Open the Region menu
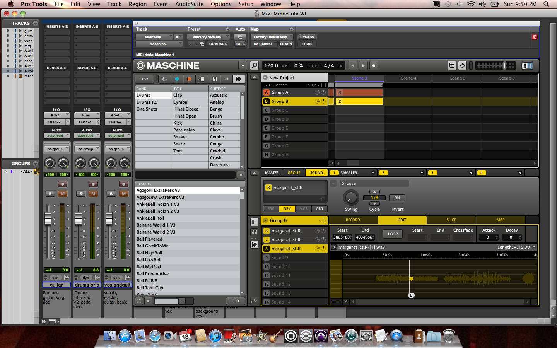 click(x=138, y=4)
